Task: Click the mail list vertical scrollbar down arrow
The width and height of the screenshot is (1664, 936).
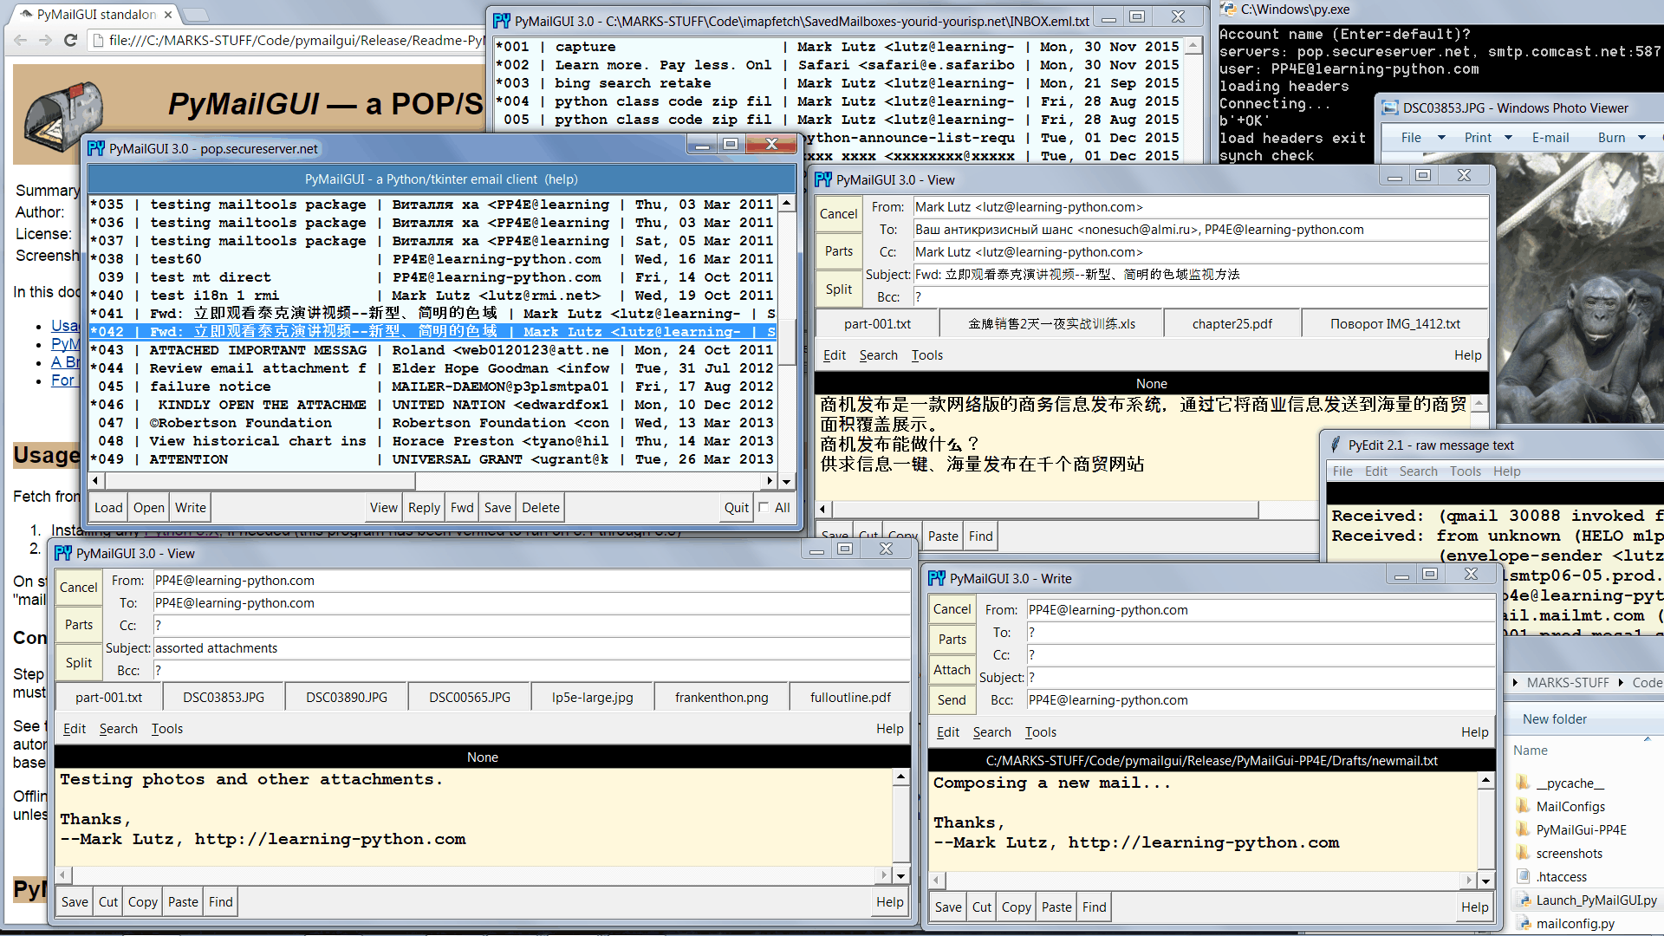Action: [x=786, y=482]
